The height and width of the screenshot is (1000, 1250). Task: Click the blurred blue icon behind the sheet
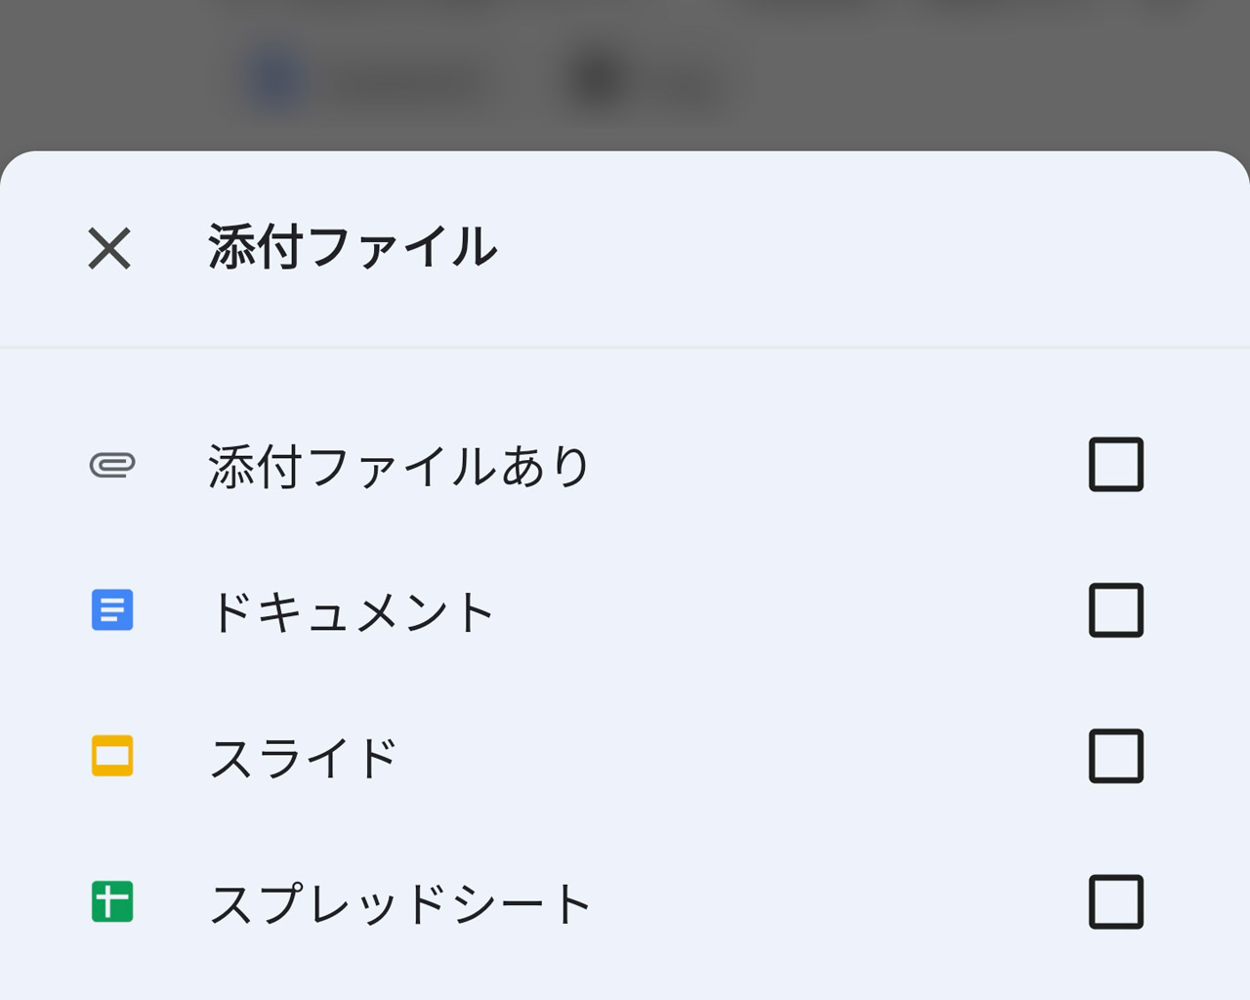(x=276, y=81)
